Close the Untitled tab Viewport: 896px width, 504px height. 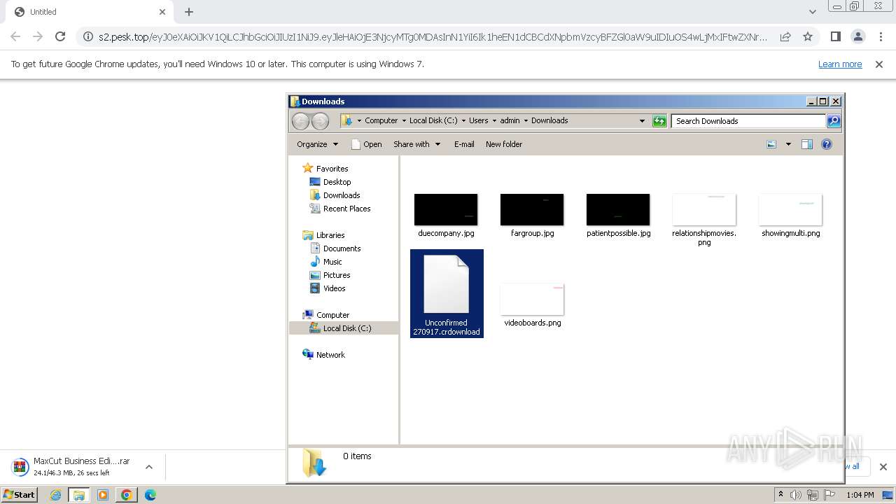tap(162, 12)
